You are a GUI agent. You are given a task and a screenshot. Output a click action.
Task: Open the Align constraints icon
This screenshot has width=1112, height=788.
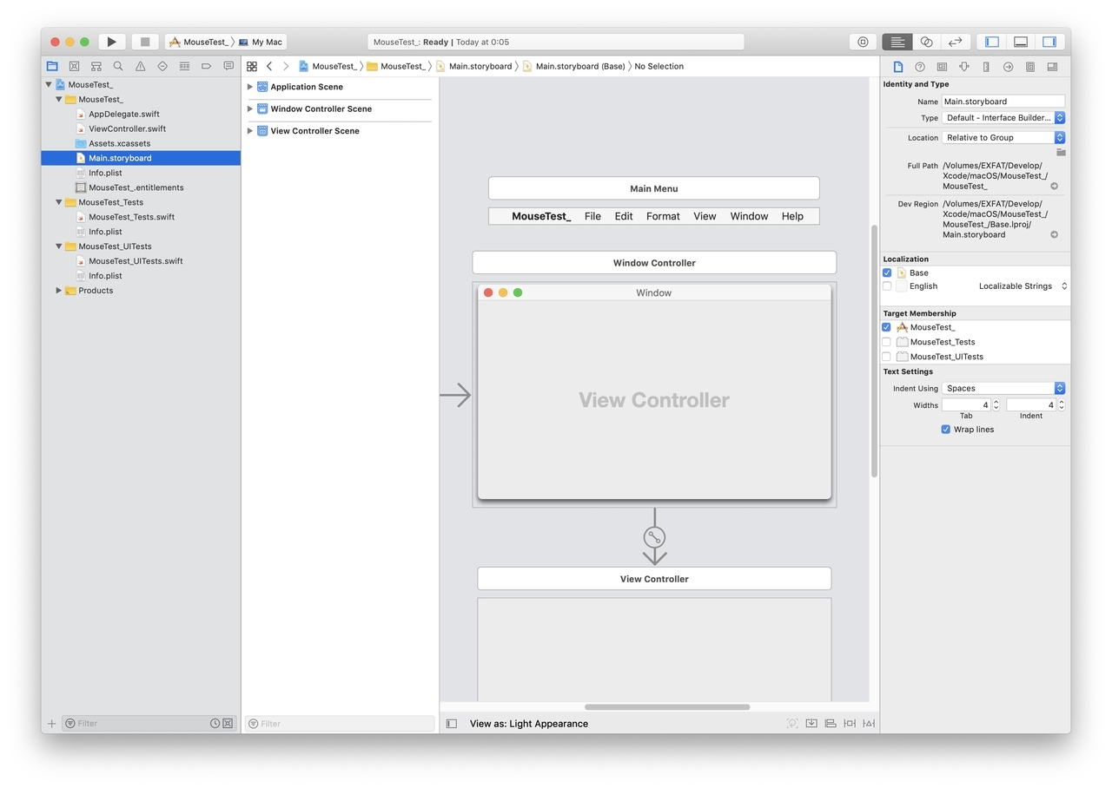[x=831, y=724]
